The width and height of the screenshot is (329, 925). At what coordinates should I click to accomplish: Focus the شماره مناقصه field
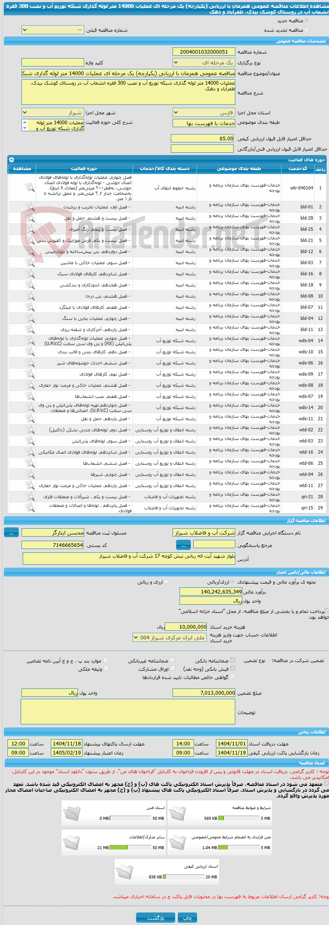coord(204,52)
